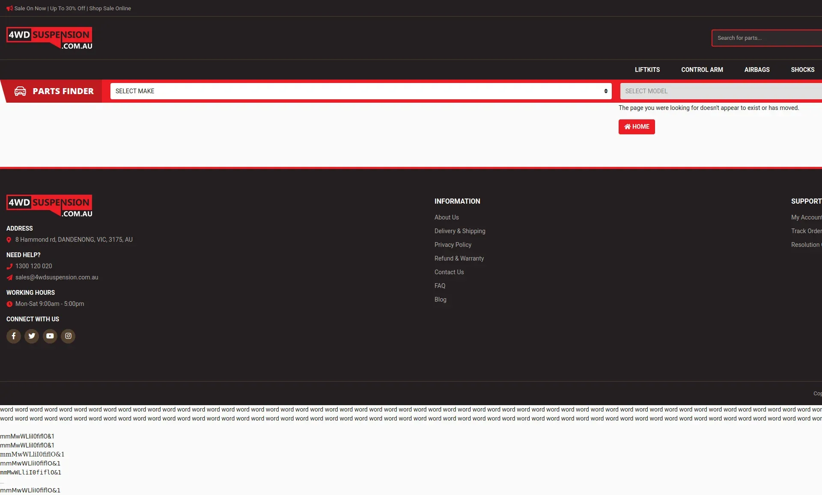The height and width of the screenshot is (495, 822).
Task: Click the footer 4WD Suspension logo
Action: [49, 206]
